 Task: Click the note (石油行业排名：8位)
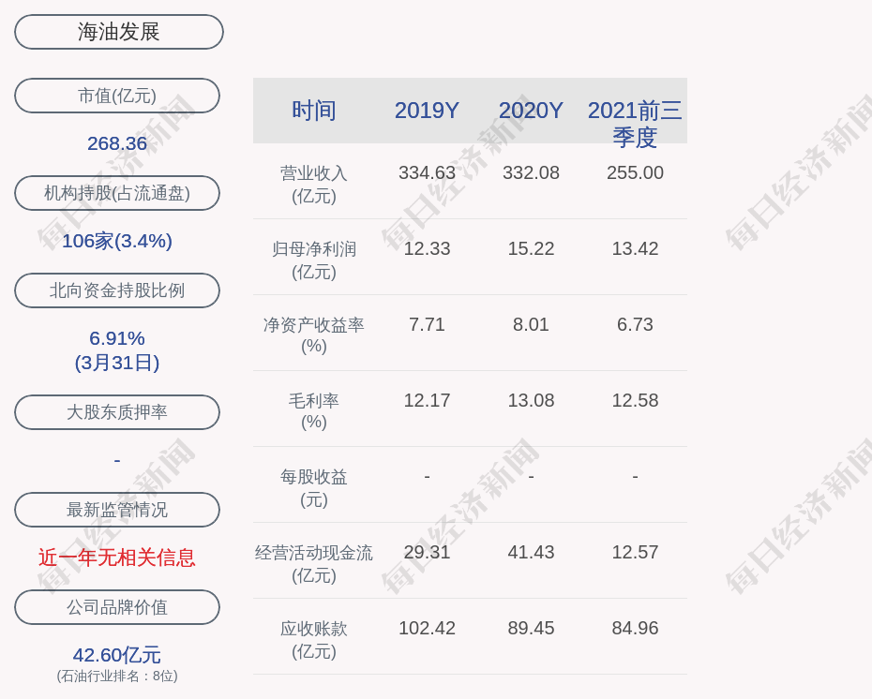(x=117, y=676)
